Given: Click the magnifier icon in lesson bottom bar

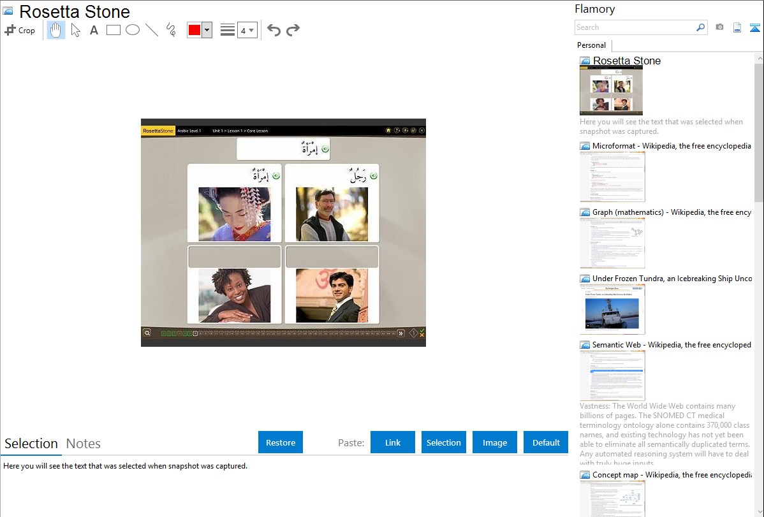Looking at the screenshot, I should [147, 333].
